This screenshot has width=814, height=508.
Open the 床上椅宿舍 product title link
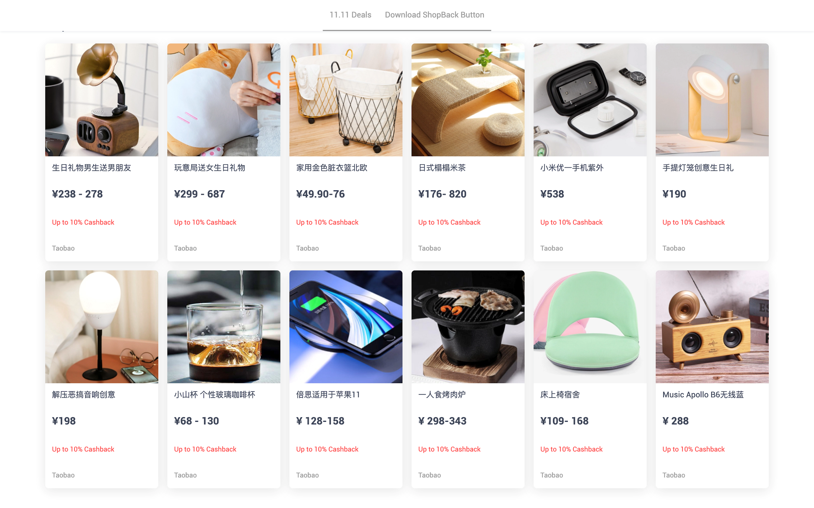[560, 394]
